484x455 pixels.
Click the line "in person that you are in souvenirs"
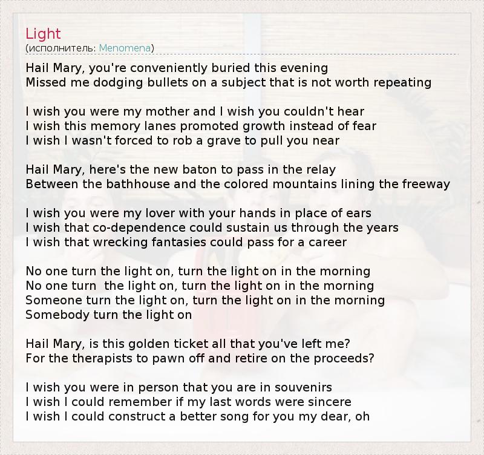[x=178, y=387]
